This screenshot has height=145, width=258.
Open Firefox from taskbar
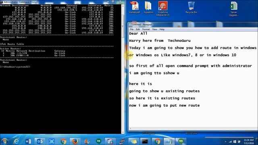[x=75, y=141]
